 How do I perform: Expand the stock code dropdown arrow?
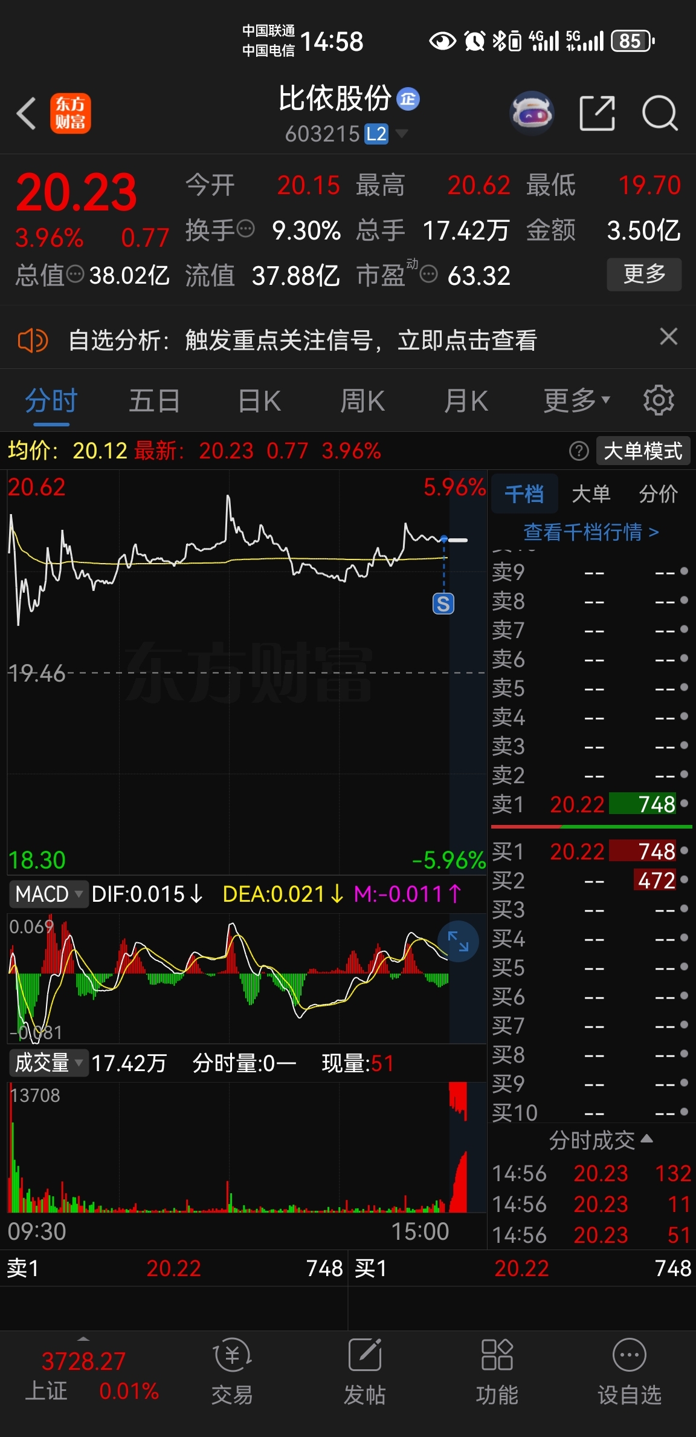(401, 133)
